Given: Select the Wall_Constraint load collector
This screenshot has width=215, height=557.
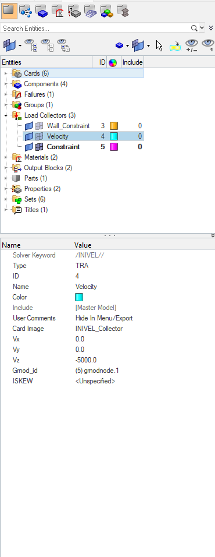Looking at the screenshot, I should pos(68,126).
